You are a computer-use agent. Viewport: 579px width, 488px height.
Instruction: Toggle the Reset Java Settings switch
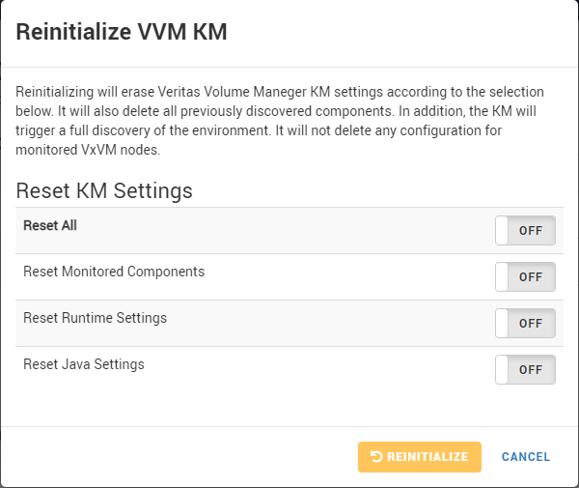click(525, 370)
